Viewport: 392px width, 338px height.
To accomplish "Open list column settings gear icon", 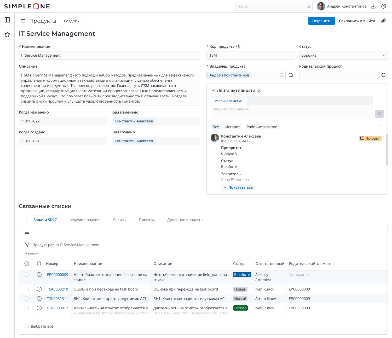I will coord(27,264).
